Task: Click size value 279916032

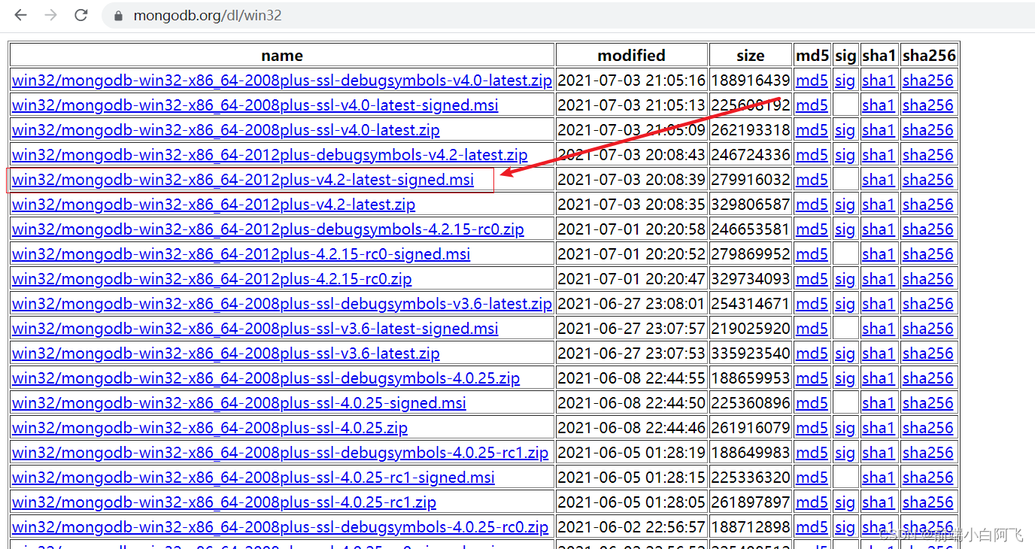Action: point(751,180)
